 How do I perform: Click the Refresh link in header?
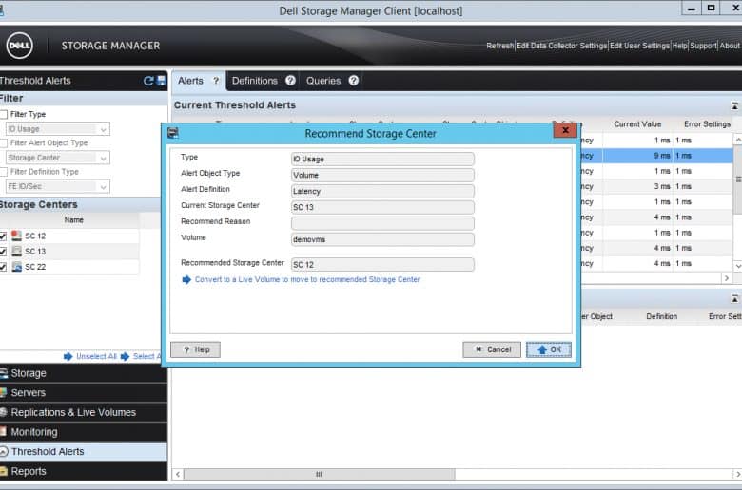499,46
